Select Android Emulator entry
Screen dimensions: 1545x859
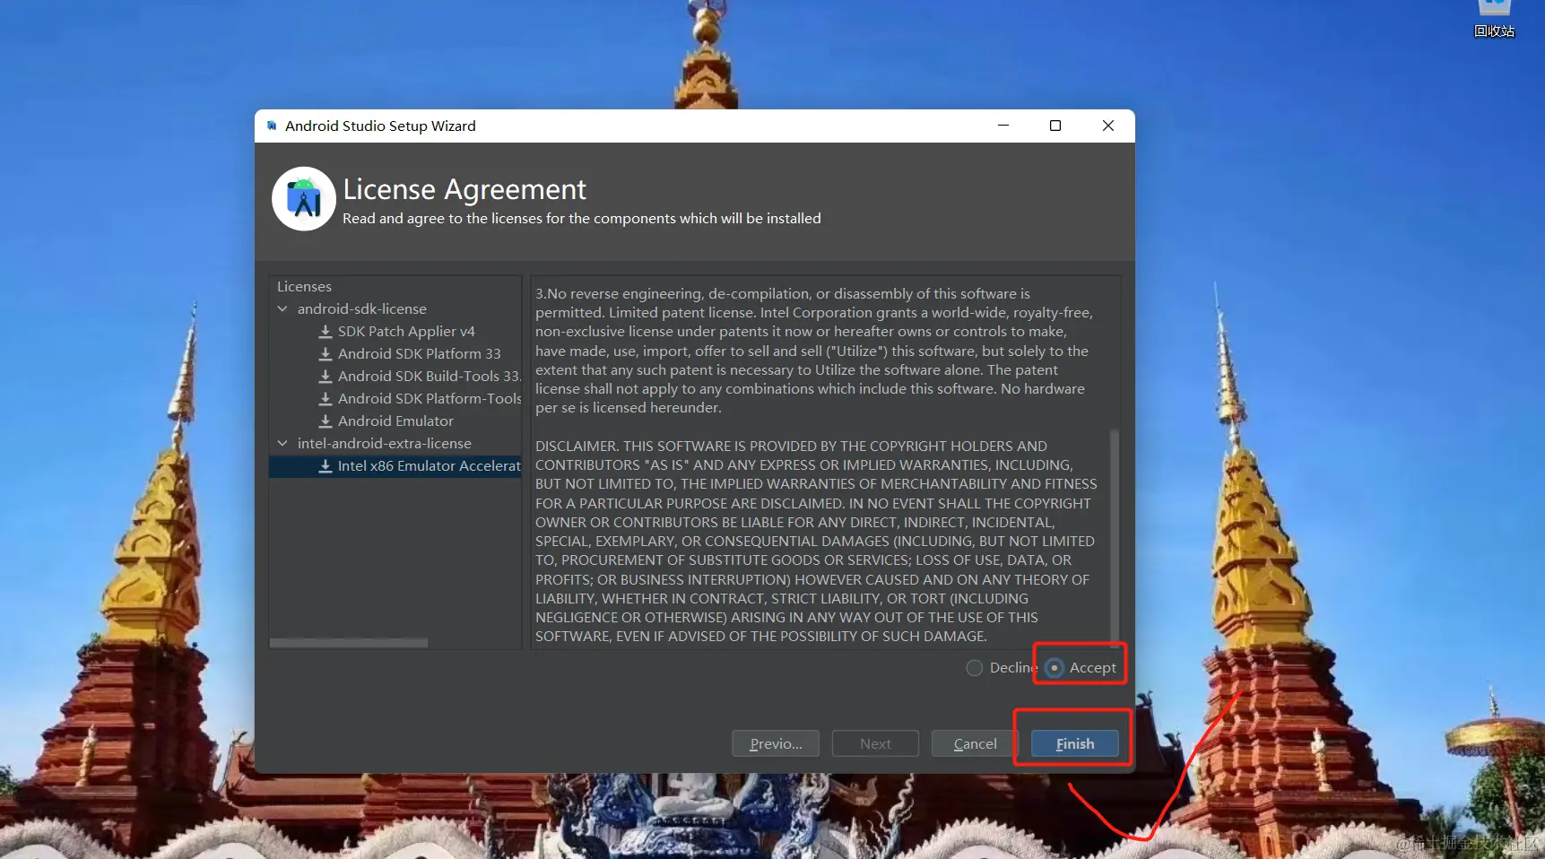point(395,421)
